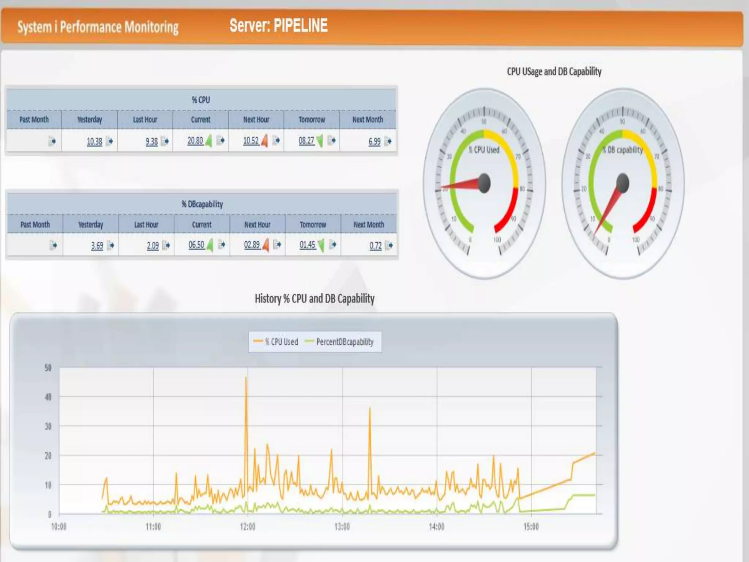Click drill-down icon beside CPU Last Hour 9.38
Screen dimensions: 749x562
165,141
